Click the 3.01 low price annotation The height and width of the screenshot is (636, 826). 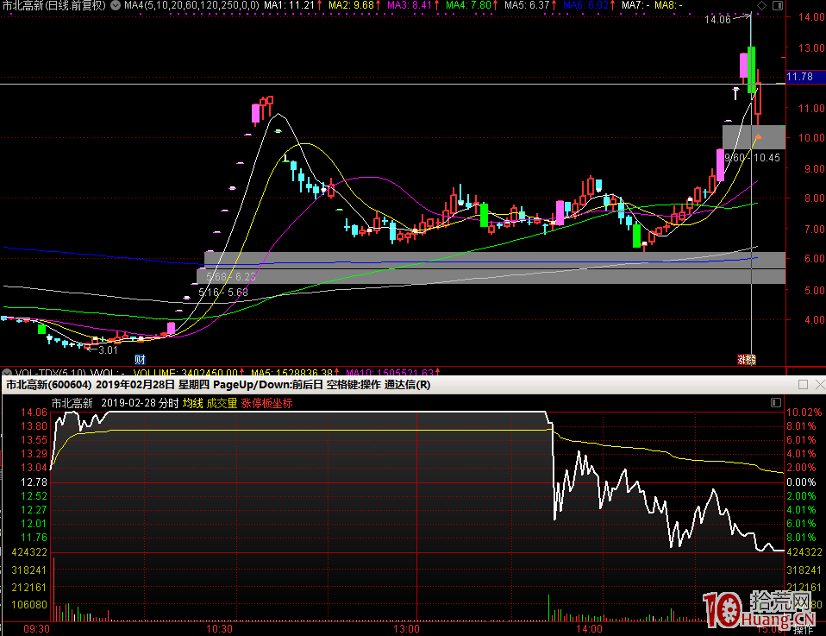108,350
